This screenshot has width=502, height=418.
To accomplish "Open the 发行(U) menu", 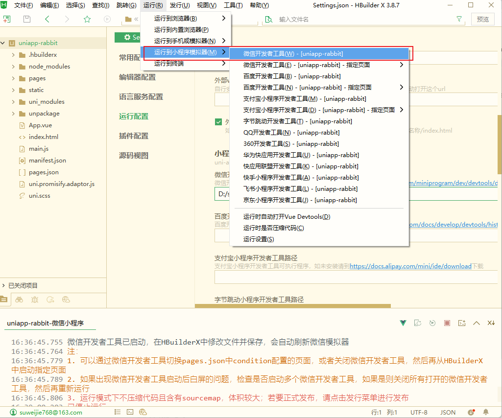I will click(180, 5).
